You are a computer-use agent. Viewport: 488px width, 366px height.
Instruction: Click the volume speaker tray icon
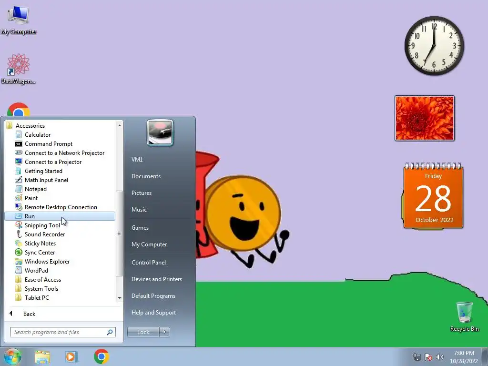point(440,357)
